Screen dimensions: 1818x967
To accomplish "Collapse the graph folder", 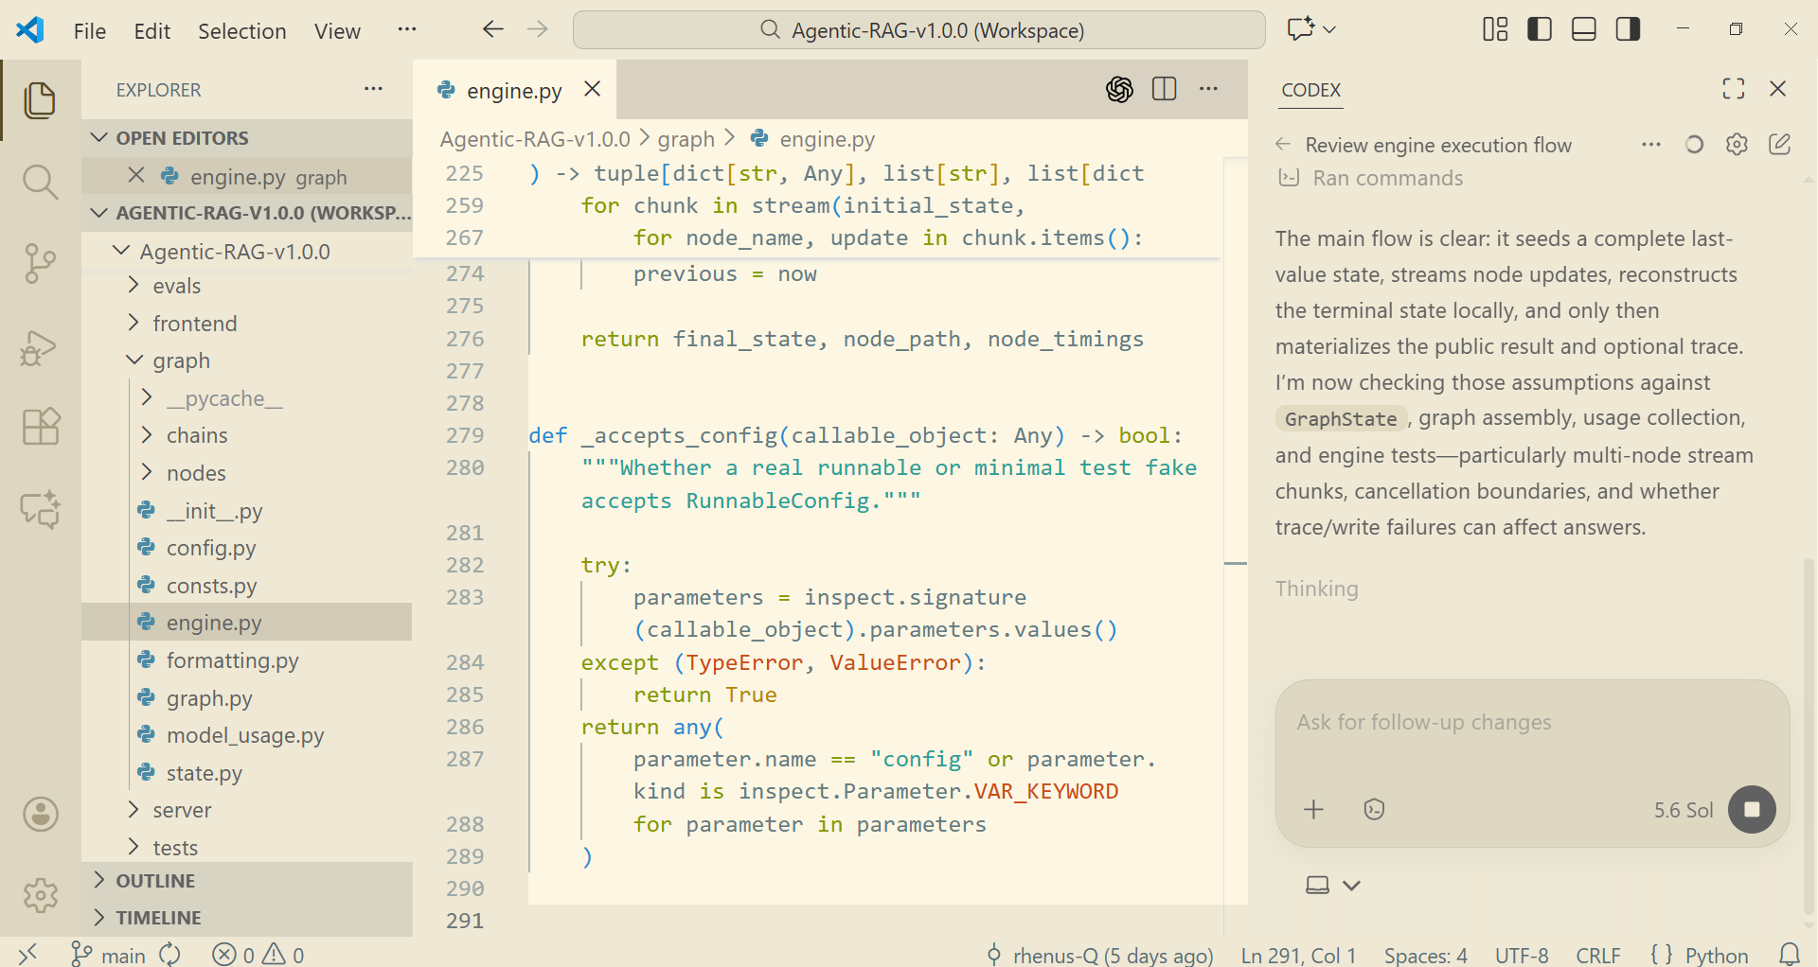I will click(x=246, y=360).
